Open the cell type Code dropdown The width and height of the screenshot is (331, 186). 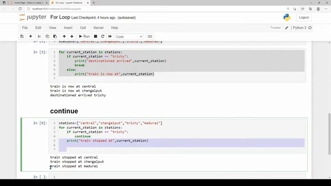tap(129, 37)
